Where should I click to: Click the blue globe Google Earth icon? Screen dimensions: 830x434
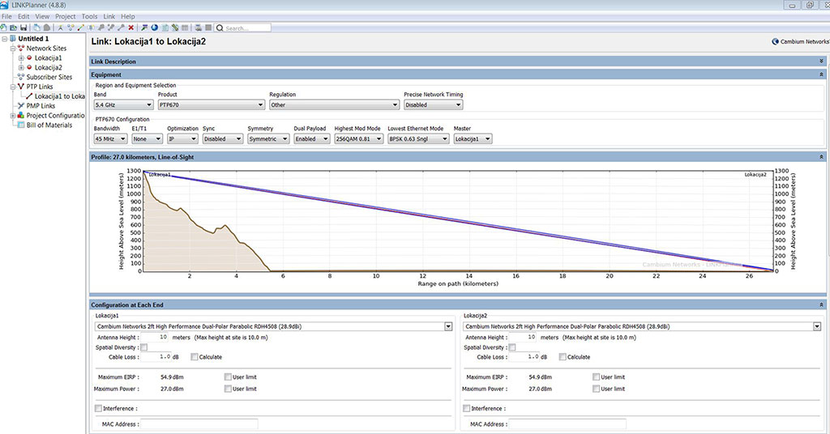[154, 28]
